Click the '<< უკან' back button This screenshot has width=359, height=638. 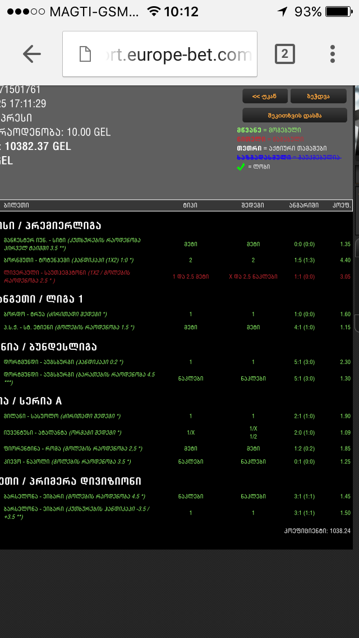265,96
